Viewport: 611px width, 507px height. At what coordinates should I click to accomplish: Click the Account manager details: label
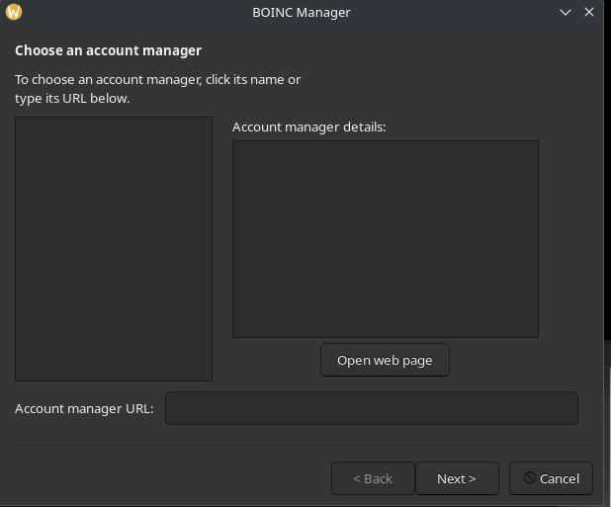coord(308,127)
